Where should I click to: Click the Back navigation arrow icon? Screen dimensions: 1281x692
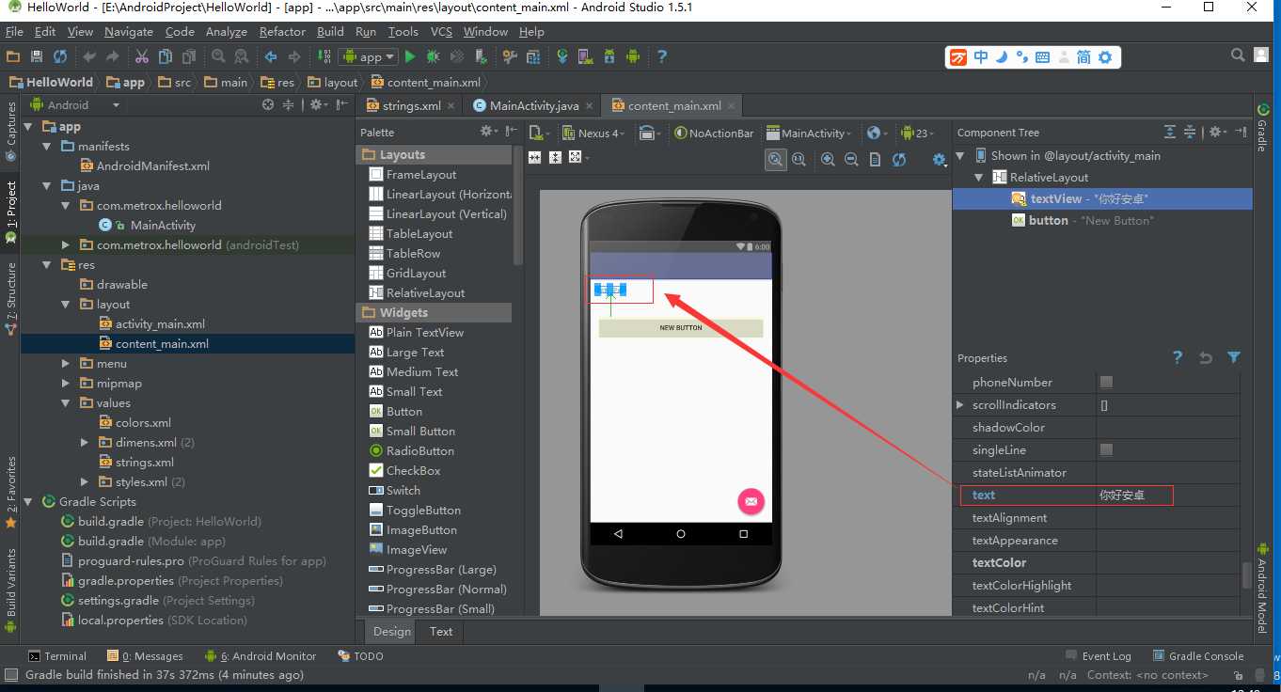271,56
